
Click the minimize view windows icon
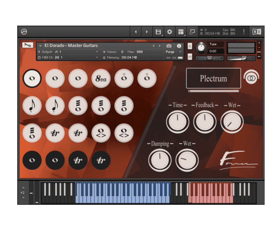[192, 32]
